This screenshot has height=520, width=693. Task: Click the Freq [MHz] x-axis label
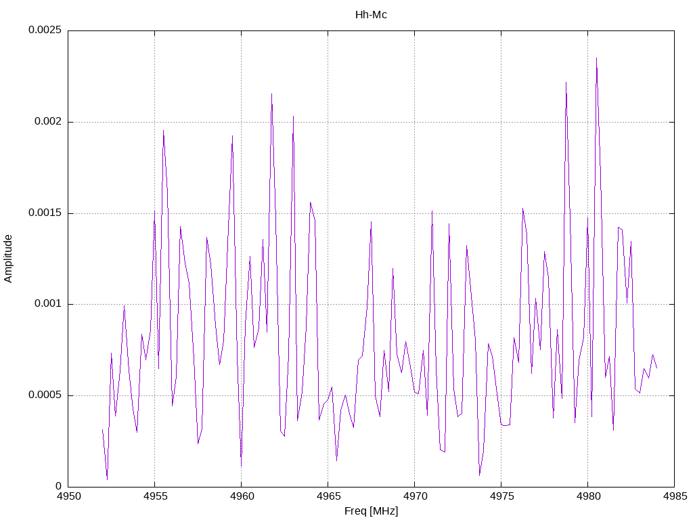pyautogui.click(x=371, y=511)
